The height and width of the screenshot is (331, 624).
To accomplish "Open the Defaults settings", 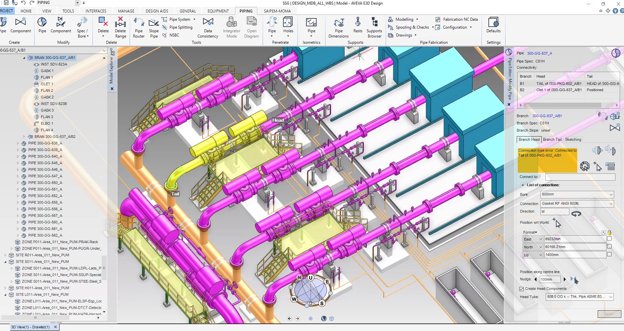I will (x=493, y=25).
